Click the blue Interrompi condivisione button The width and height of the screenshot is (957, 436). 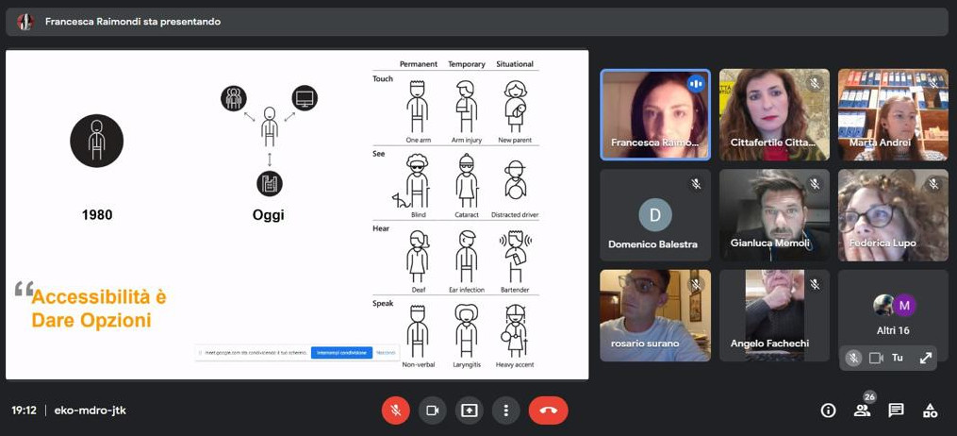pos(341,353)
